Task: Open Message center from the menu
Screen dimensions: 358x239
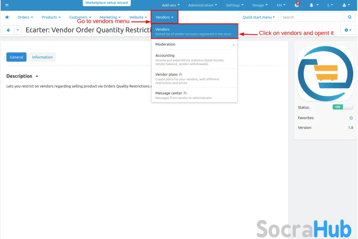Action: (194, 95)
